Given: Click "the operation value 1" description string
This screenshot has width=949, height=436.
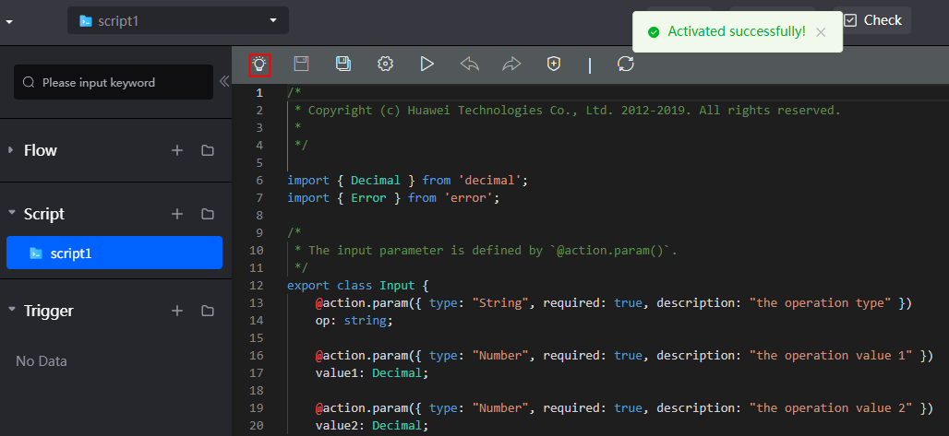Looking at the screenshot, I should pos(831,355).
